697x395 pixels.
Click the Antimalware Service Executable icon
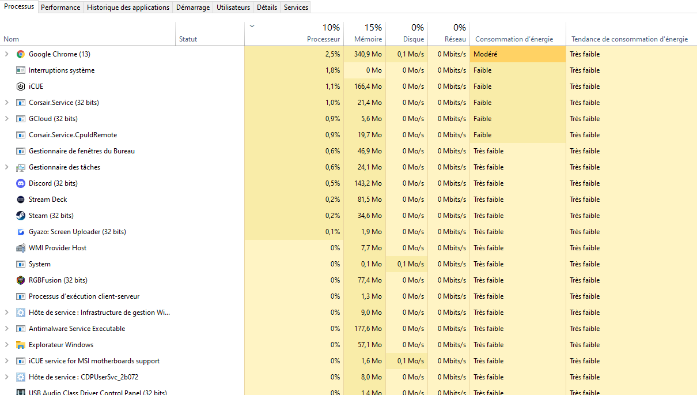(x=21, y=329)
